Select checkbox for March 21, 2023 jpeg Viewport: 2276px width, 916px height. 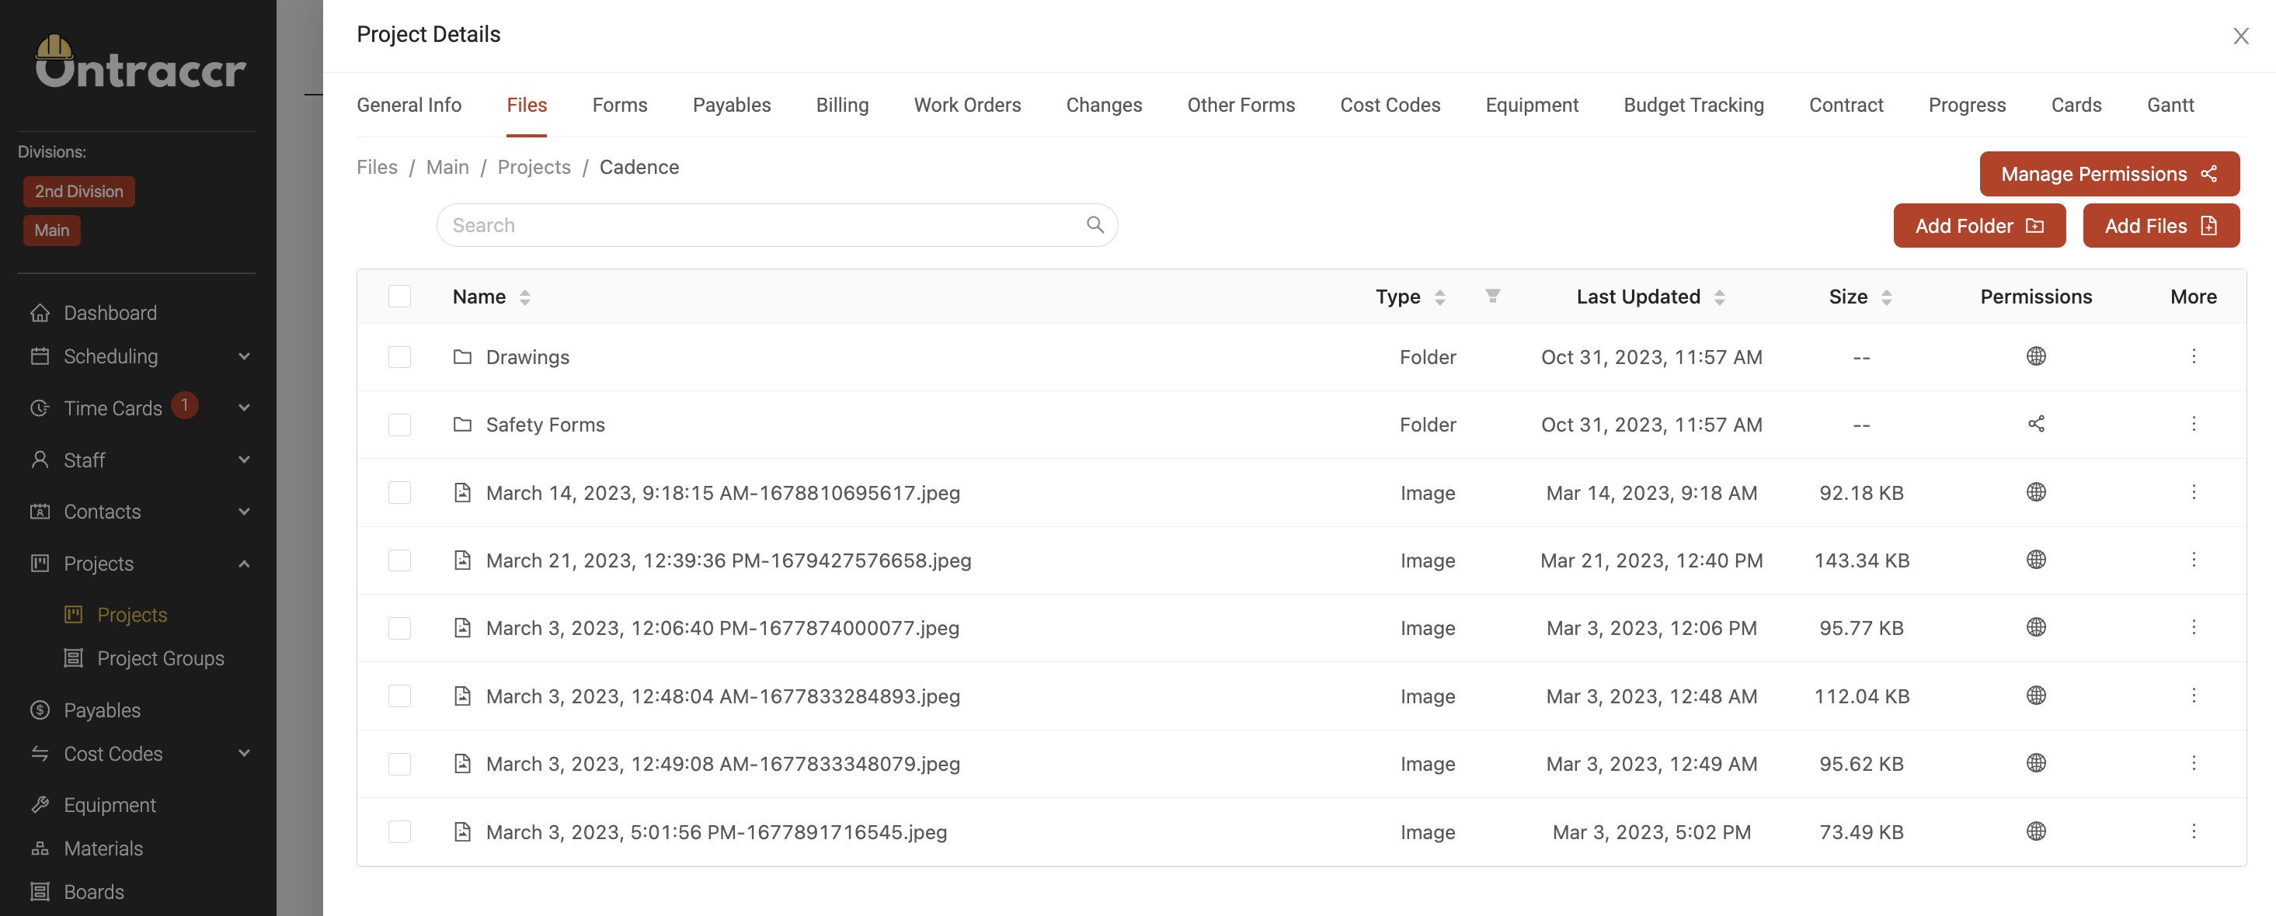point(399,560)
